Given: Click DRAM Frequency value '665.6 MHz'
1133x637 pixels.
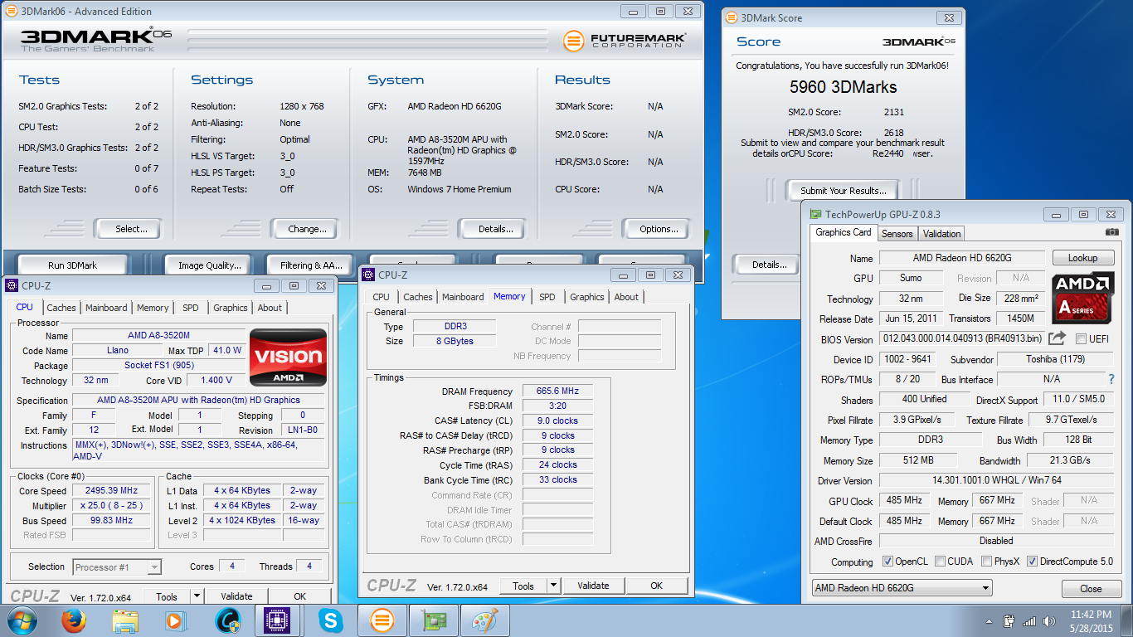Looking at the screenshot, I should click(x=557, y=391).
